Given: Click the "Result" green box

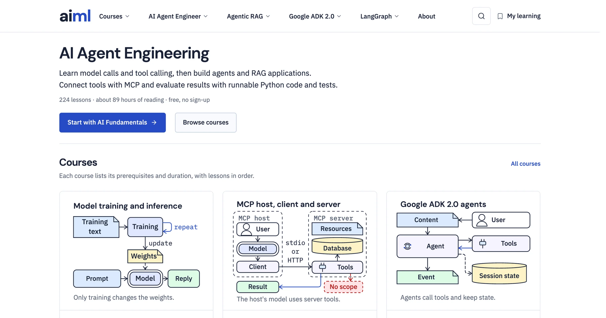Looking at the screenshot, I should (258, 287).
